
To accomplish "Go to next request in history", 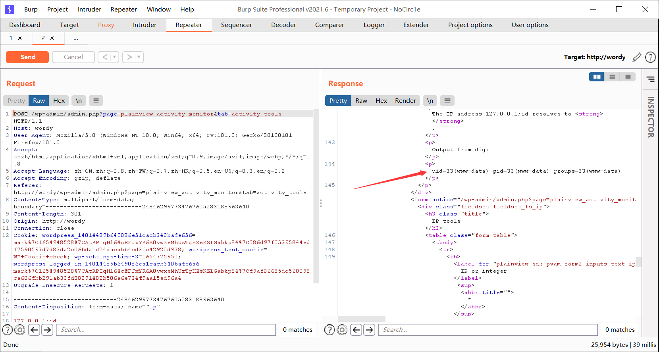I will pos(129,57).
